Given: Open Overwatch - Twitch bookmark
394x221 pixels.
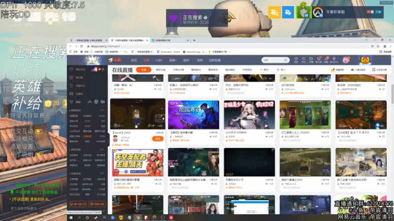Looking at the screenshot, I should (168, 52).
